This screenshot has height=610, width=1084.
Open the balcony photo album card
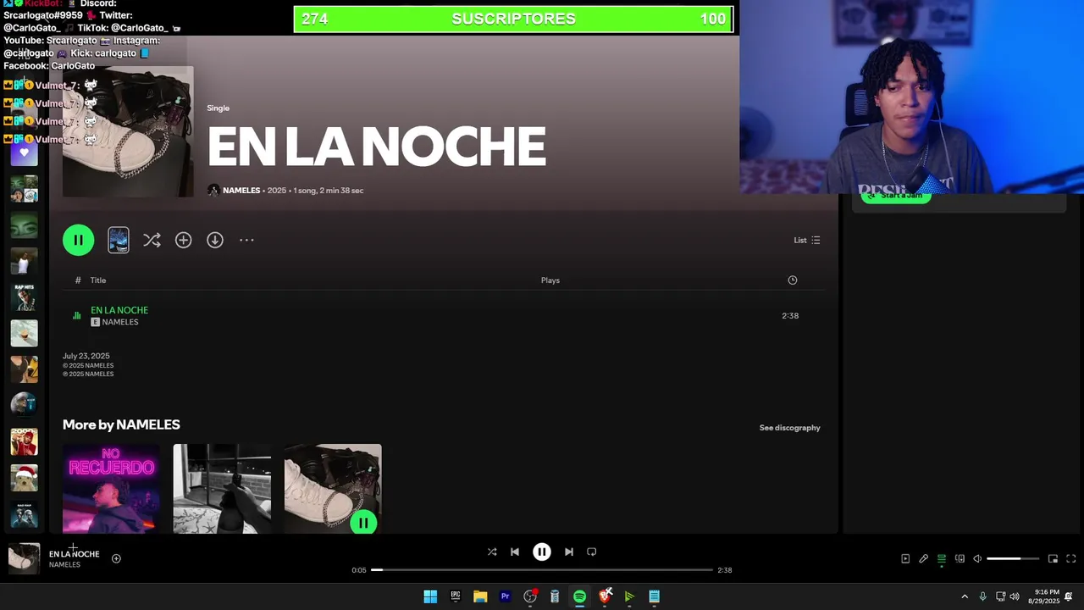(x=222, y=489)
